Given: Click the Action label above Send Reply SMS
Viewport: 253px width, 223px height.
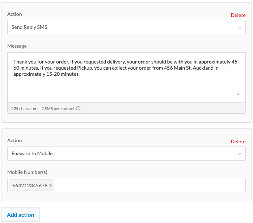Looking at the screenshot, I should 14,14.
